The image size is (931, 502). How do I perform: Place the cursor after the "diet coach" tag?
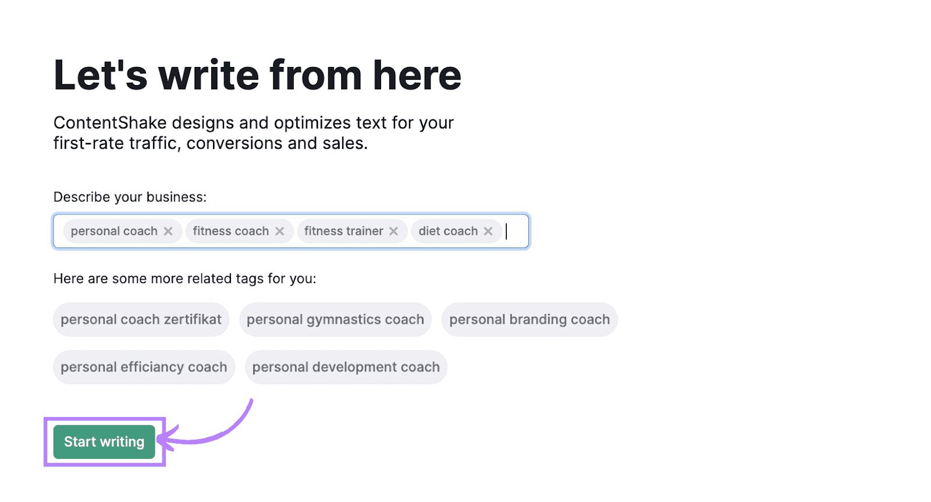click(508, 231)
